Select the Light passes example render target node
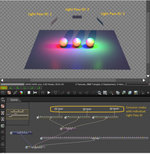Screen dimensions: 150x154 pos(36,147)
